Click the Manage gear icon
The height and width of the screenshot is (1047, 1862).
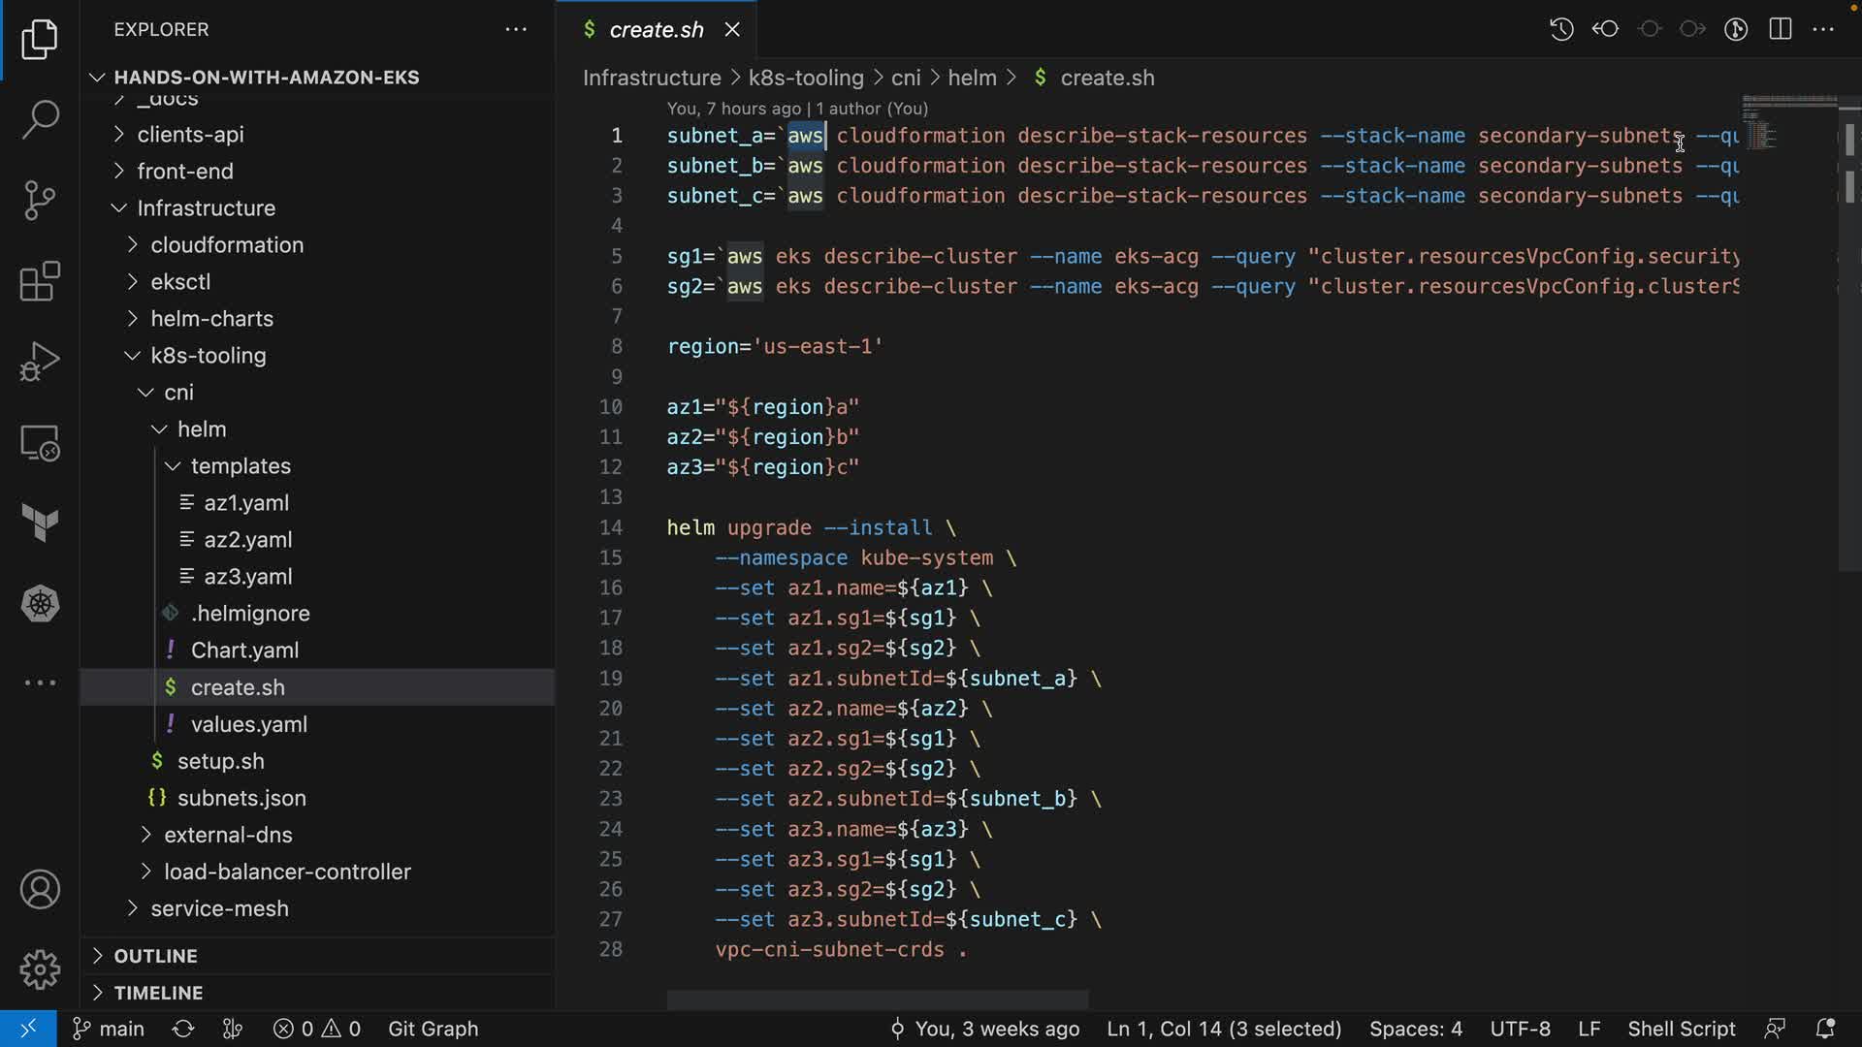point(40,968)
